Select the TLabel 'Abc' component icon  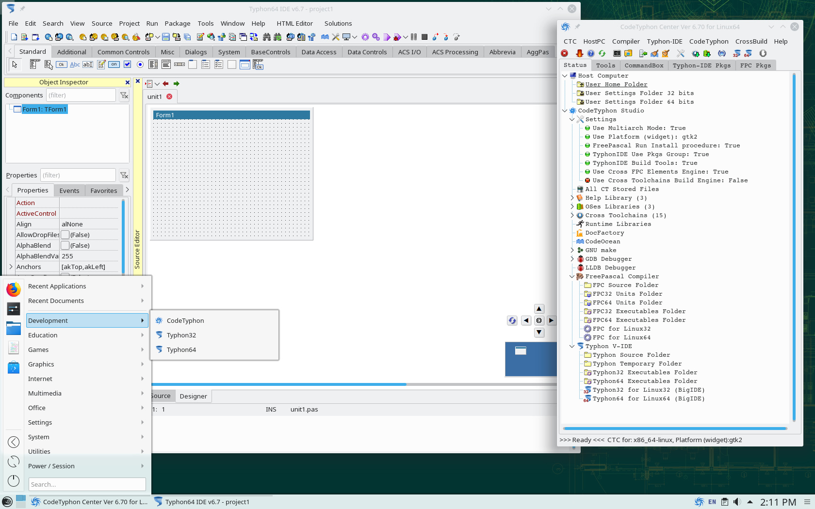pos(75,64)
